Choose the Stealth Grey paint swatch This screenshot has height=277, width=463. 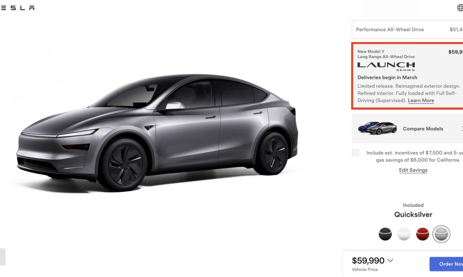[x=385, y=234]
